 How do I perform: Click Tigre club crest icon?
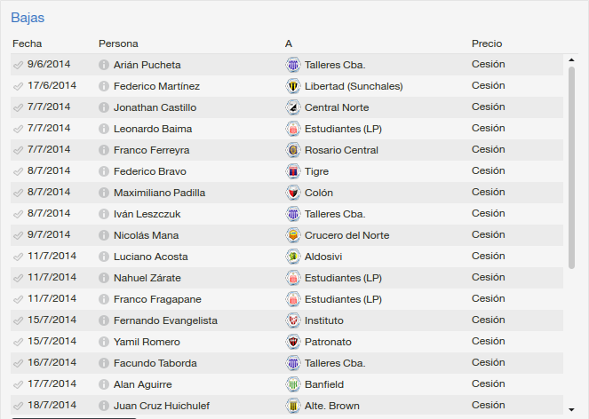[293, 171]
